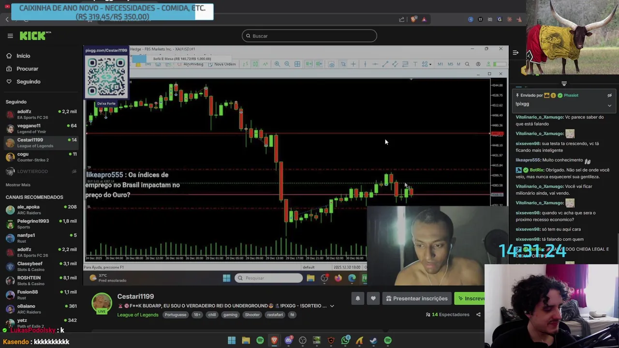This screenshot has height=348, width=619.
Task: Click Phaslot username in pinned message
Action: point(571,95)
